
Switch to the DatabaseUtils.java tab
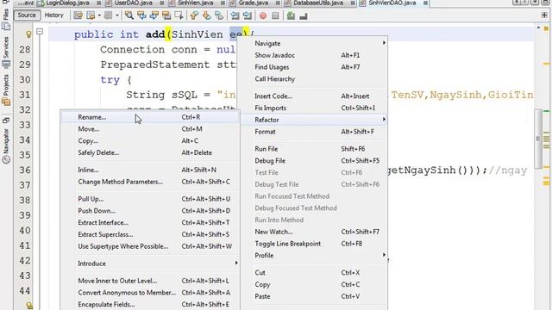tap(318, 3)
